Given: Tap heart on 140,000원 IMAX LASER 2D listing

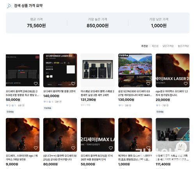Looking at the screenshot, I should click(x=73, y=84).
